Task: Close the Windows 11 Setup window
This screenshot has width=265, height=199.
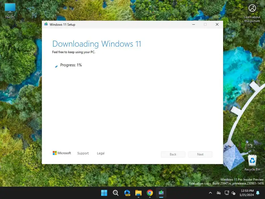Action: pyautogui.click(x=217, y=24)
